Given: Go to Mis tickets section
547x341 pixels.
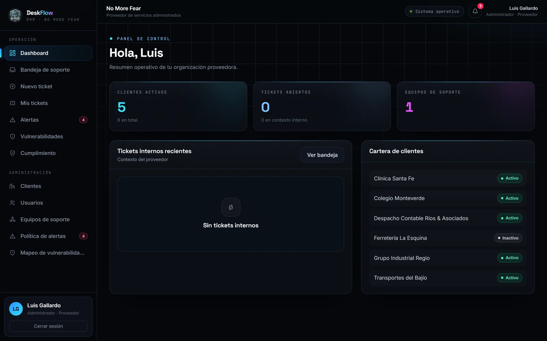Looking at the screenshot, I should click(49, 103).
